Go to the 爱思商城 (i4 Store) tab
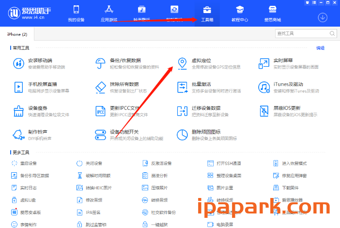The image size is (340, 228). coord(273,14)
